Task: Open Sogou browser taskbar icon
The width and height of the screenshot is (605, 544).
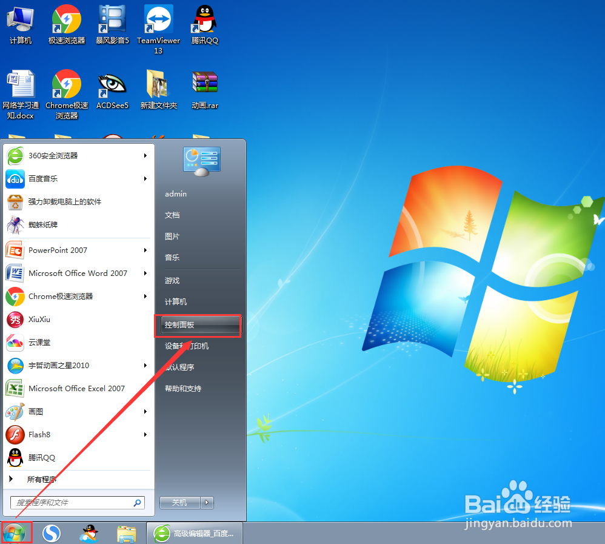Action: [x=52, y=534]
